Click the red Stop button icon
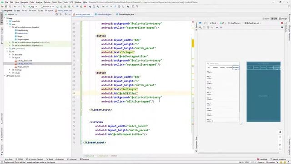The height and width of the screenshot is (164, 291). (85, 6)
